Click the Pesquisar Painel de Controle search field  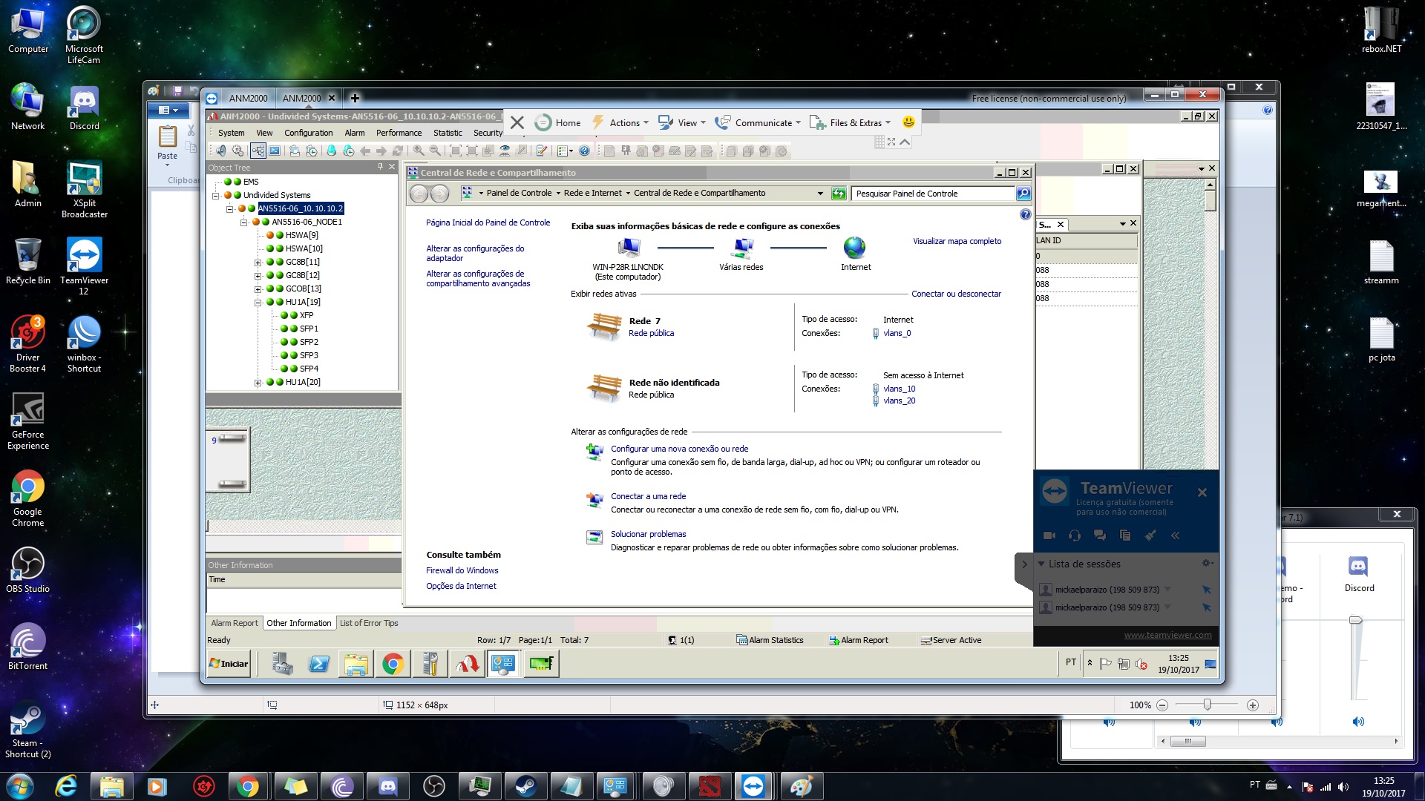tap(932, 194)
